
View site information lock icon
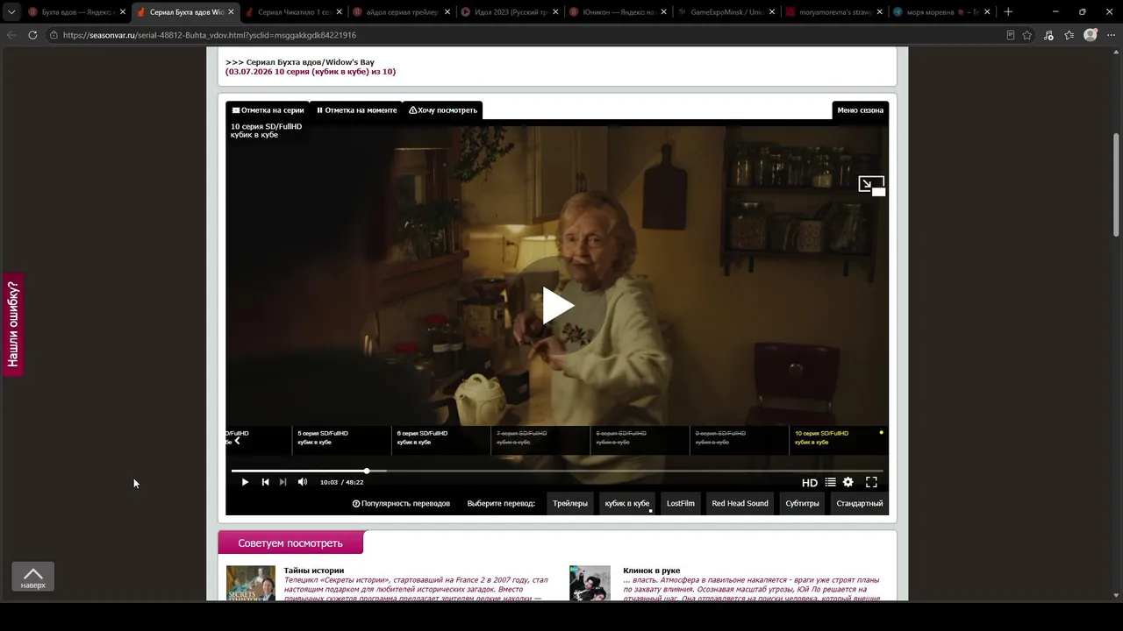point(54,35)
